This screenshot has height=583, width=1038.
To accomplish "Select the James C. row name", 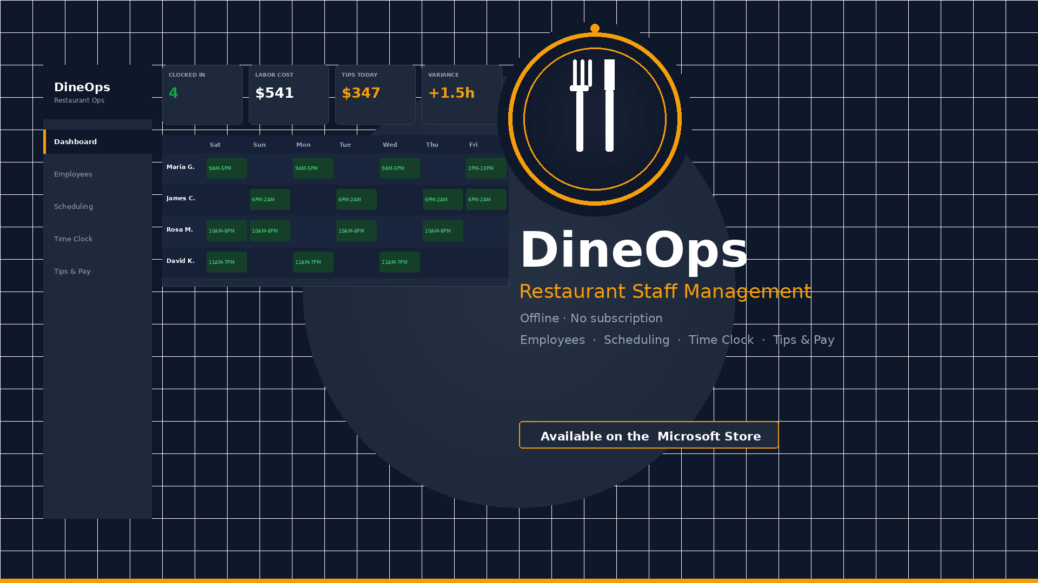I will (x=181, y=199).
